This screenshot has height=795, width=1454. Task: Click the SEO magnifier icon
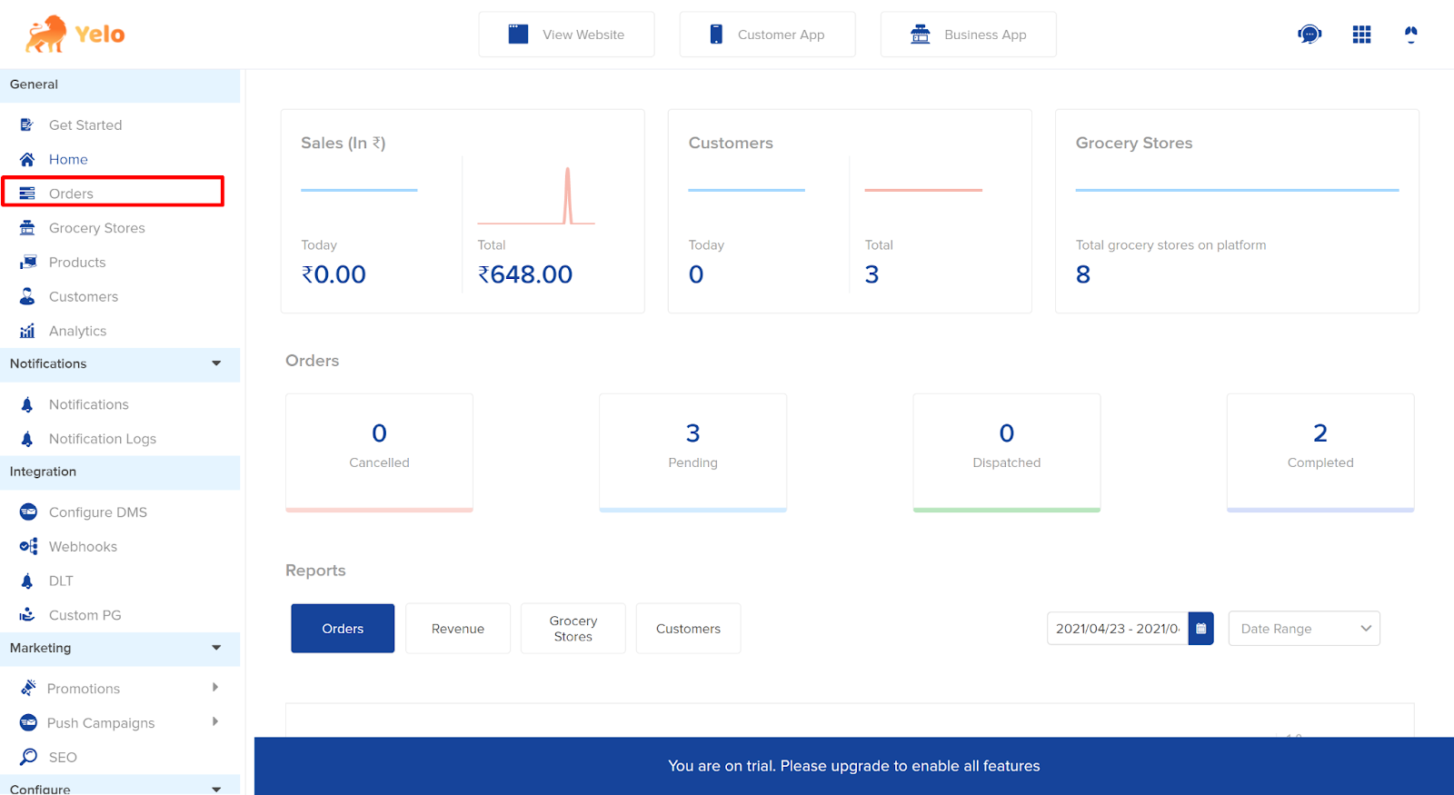click(28, 757)
